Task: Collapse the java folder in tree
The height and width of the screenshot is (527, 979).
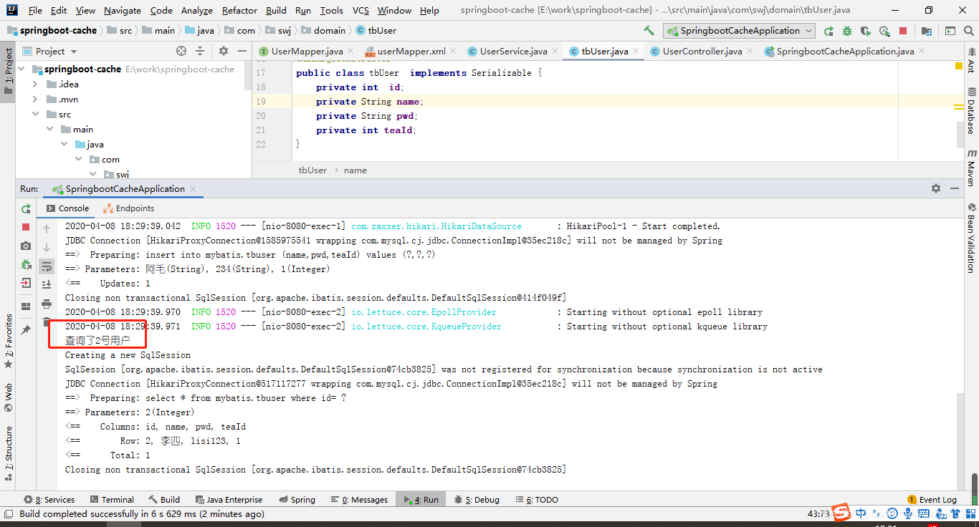Action: [64, 145]
